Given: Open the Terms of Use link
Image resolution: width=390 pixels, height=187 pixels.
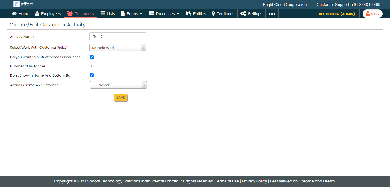Looking at the screenshot, I should [x=227, y=181].
